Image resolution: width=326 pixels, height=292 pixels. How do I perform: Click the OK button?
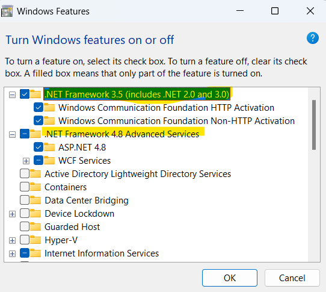tap(230, 278)
